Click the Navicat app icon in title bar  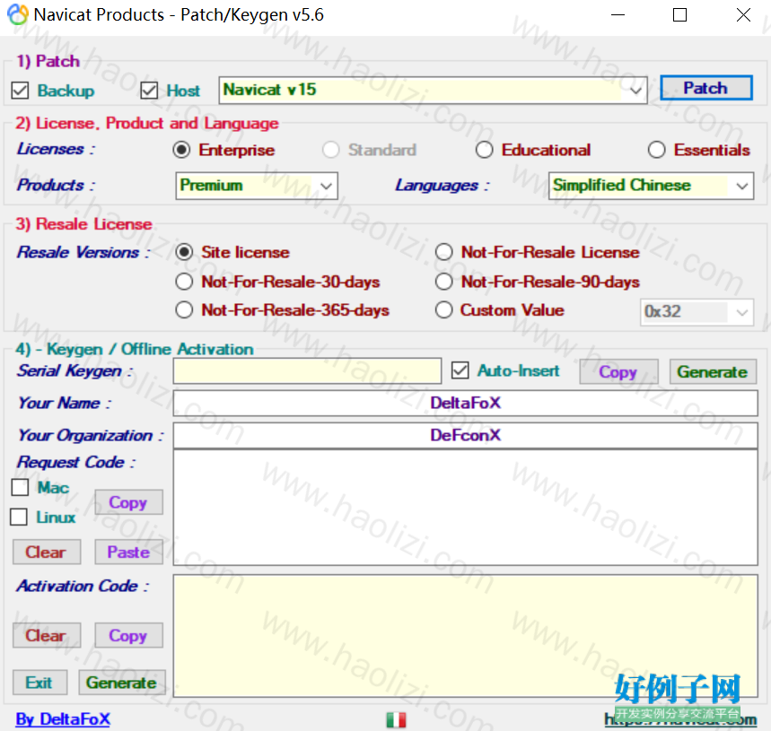(18, 14)
